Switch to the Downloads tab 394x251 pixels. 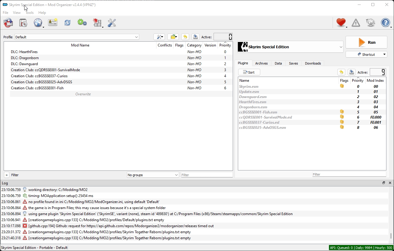tap(313, 63)
